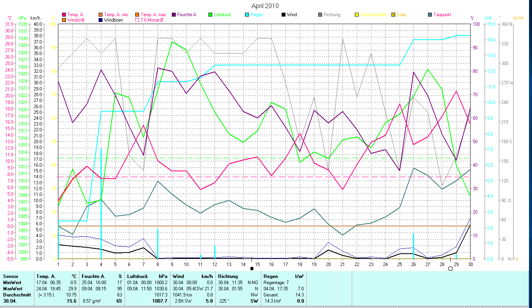Click the current pressure value 1007.7
The width and height of the screenshot is (532, 308).
160,301
